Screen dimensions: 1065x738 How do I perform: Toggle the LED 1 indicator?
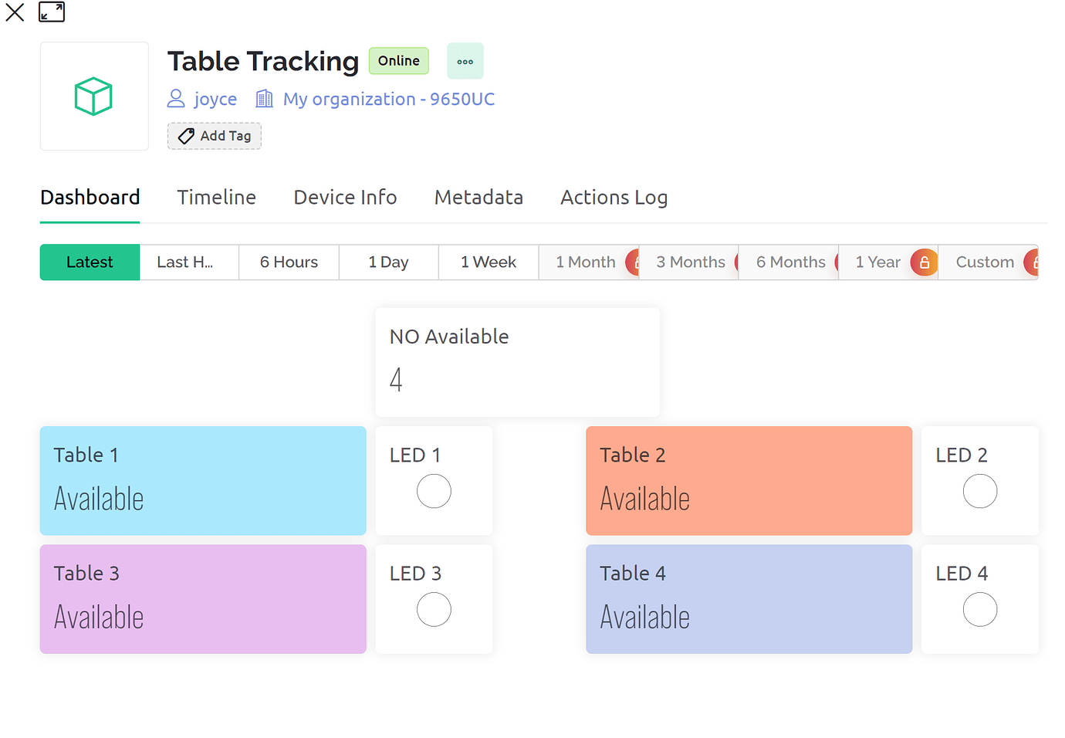(x=434, y=492)
